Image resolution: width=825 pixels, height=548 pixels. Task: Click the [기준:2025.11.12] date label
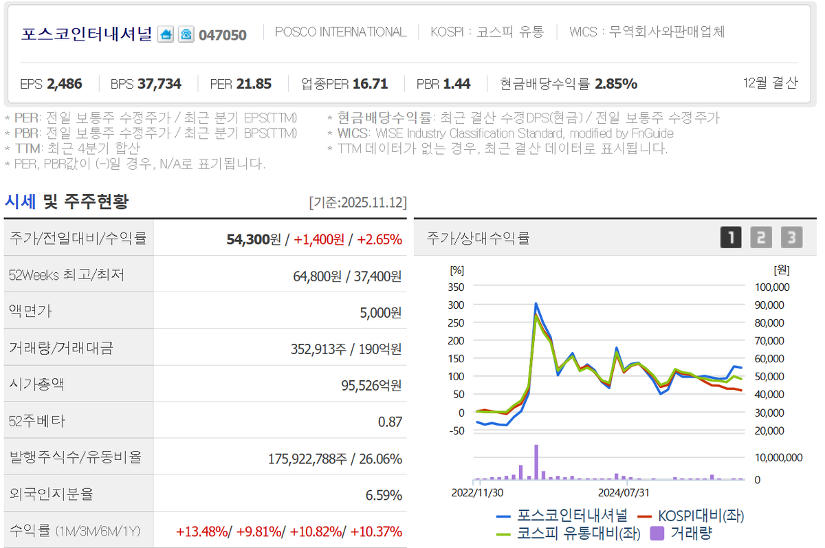point(358,203)
